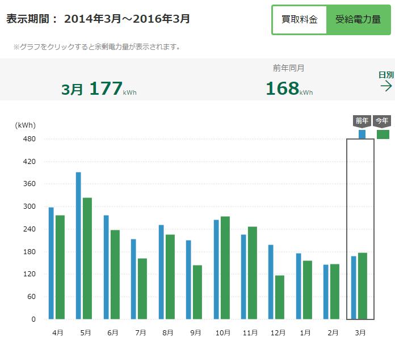Click the green bar for 12月
Screen dimensions: 395x341
pyautogui.click(x=280, y=297)
